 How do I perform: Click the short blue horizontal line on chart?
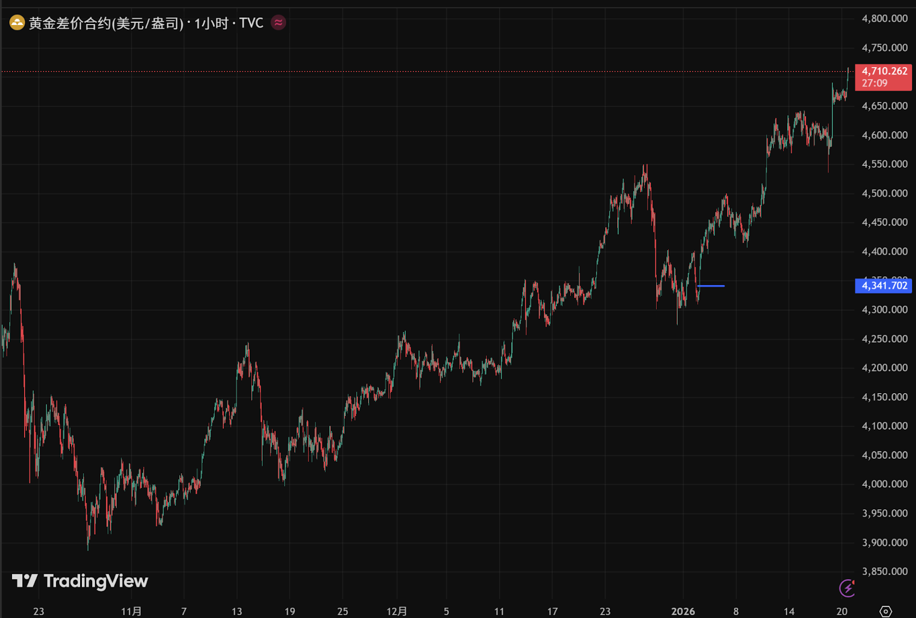(711, 286)
